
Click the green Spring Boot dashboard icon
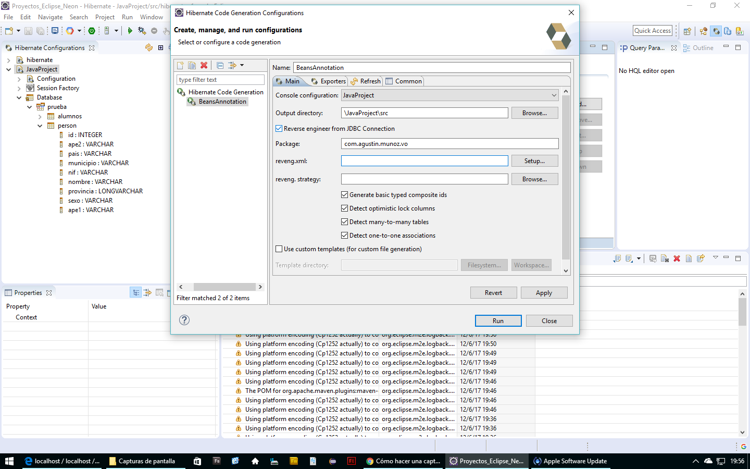92,31
